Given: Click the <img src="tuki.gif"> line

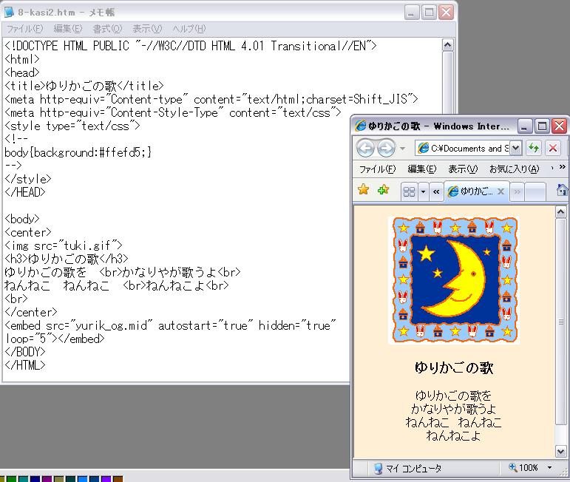Looking at the screenshot, I should click(64, 245).
